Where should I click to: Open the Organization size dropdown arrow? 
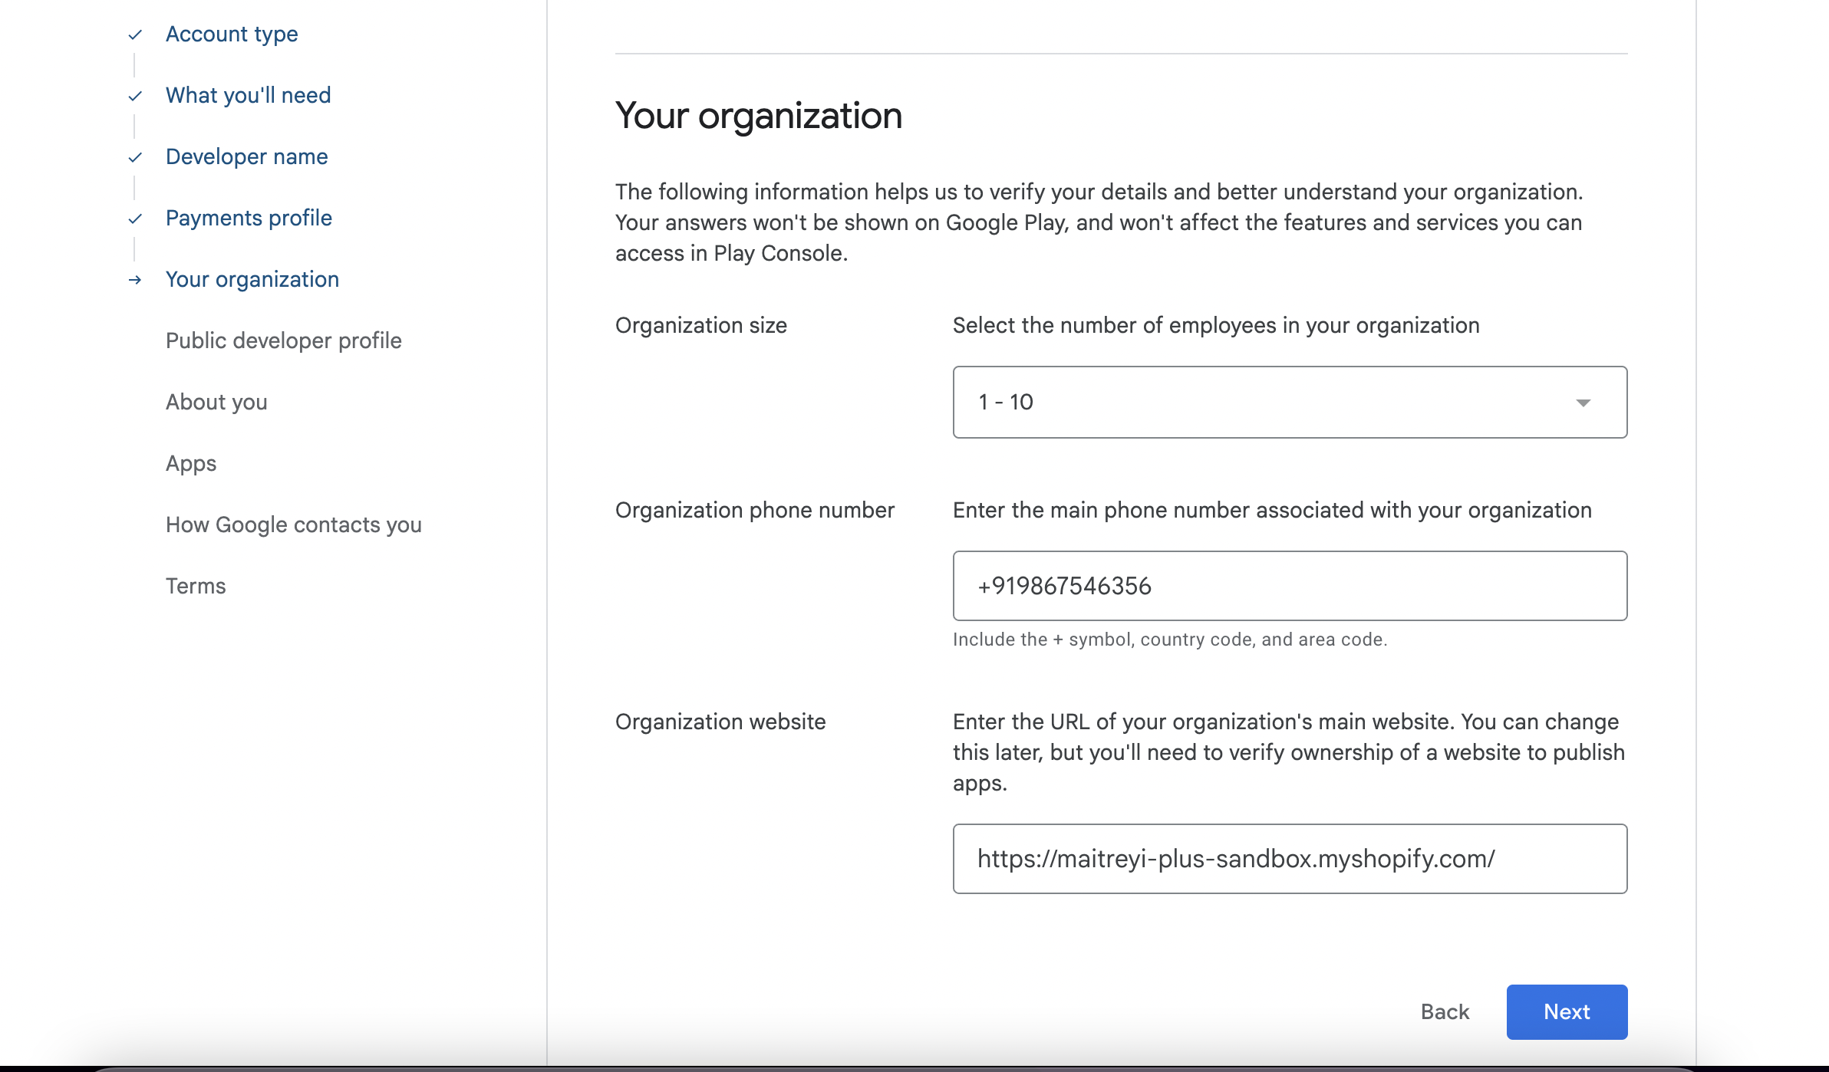pos(1583,403)
